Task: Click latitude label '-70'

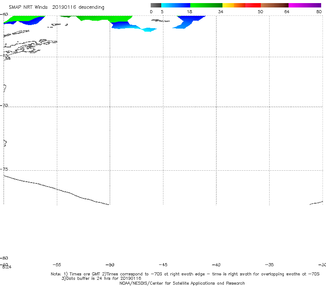Action: click(x=4, y=106)
